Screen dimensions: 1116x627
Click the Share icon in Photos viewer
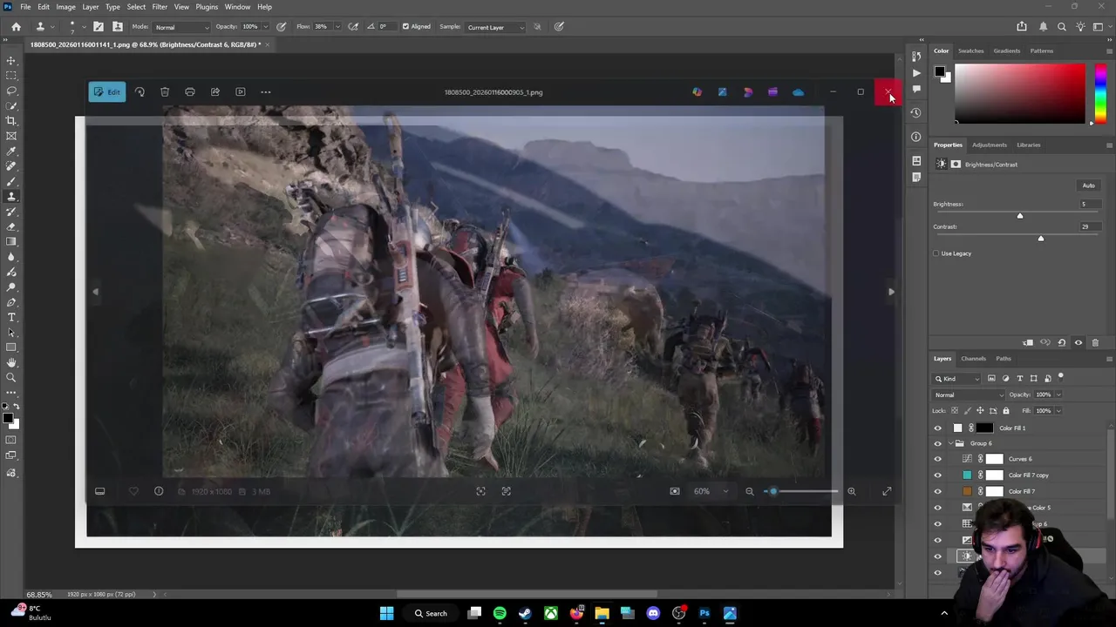tap(214, 91)
